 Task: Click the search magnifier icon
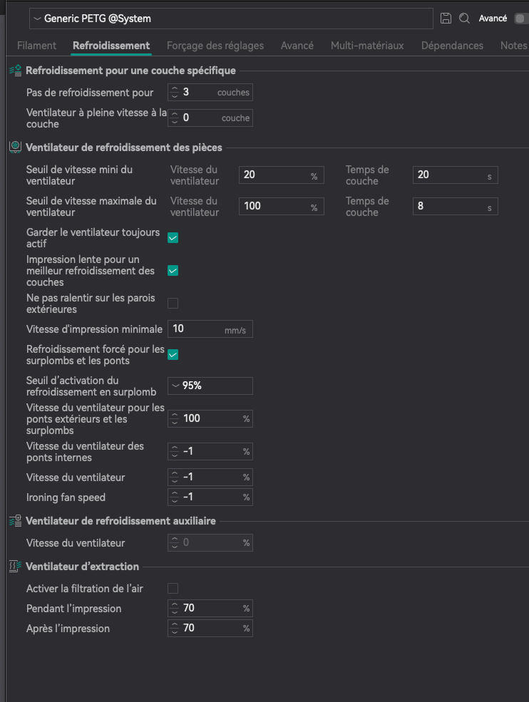464,19
